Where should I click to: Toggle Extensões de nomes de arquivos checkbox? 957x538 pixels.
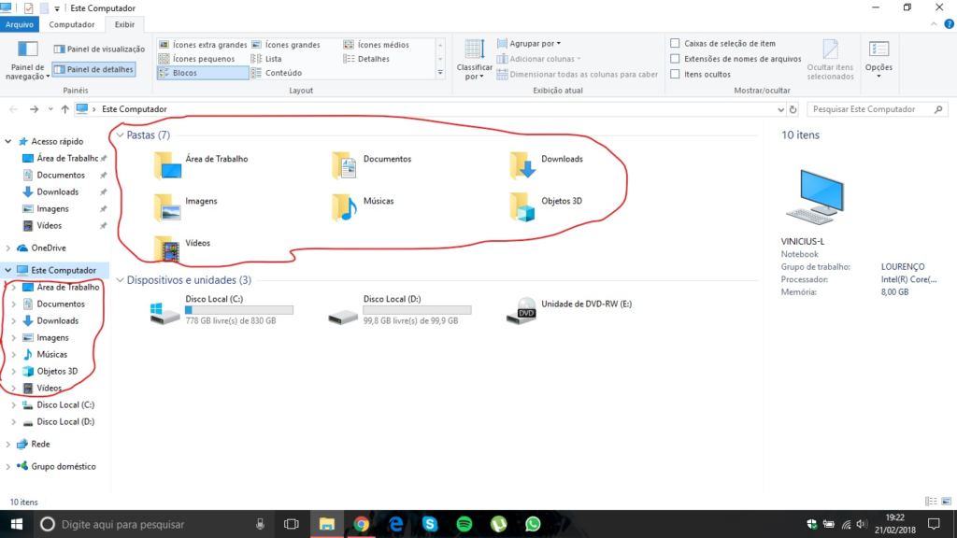tap(675, 59)
